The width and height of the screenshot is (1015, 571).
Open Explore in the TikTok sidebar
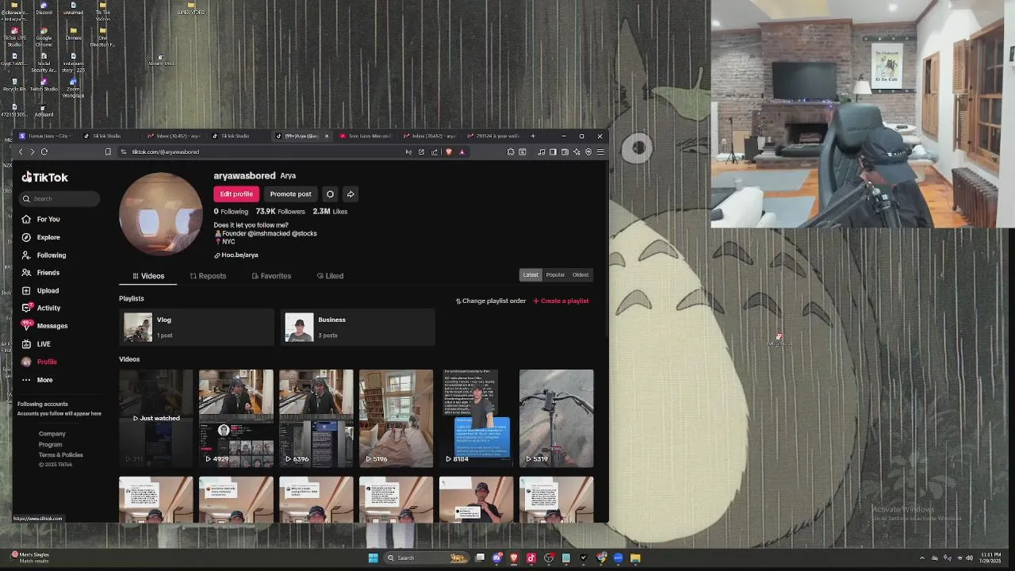(41, 237)
